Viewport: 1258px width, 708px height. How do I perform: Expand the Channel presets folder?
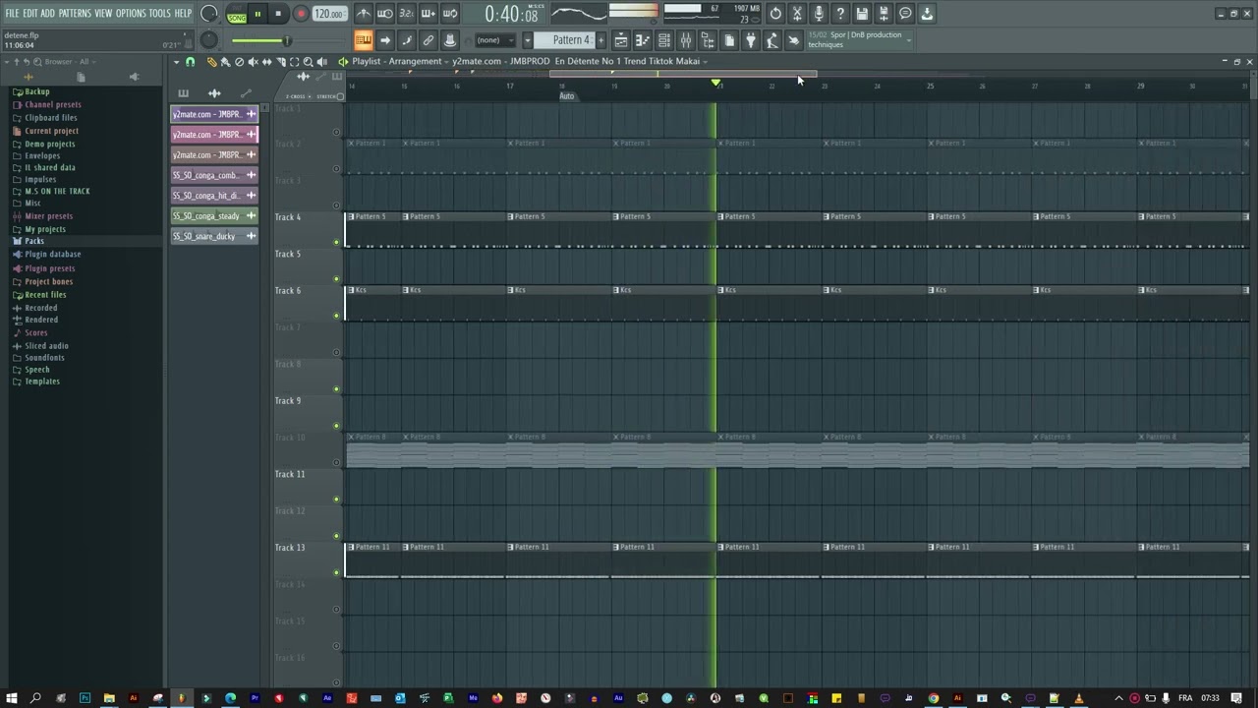pyautogui.click(x=52, y=104)
